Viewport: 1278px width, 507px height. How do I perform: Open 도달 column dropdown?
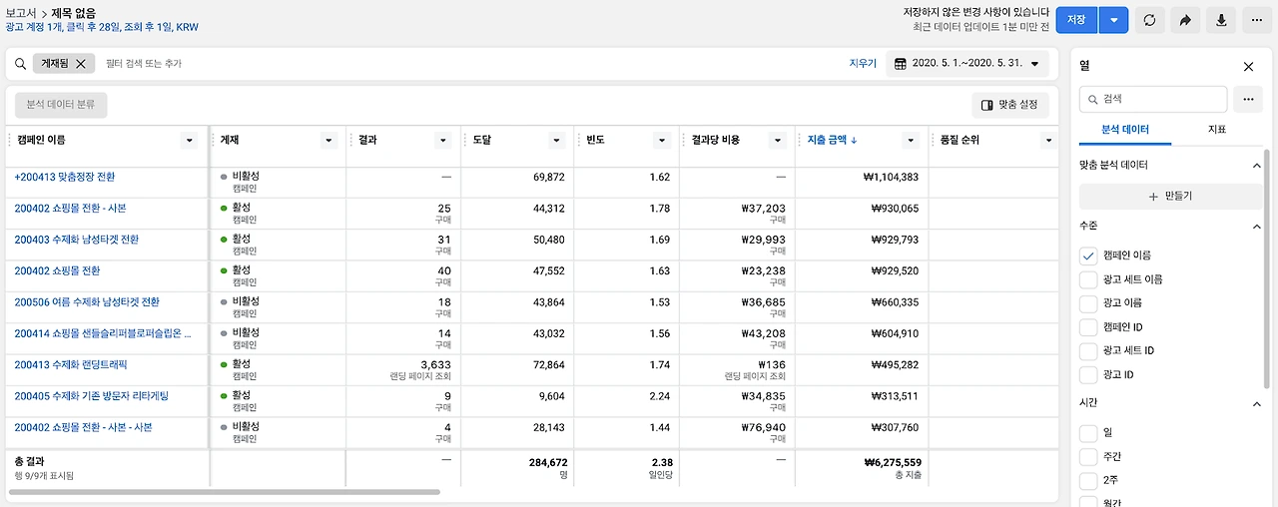(x=557, y=141)
